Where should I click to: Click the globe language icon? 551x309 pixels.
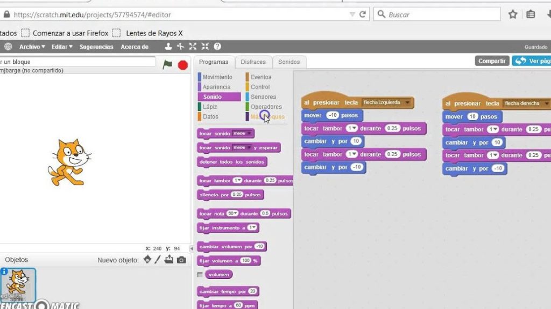8,47
